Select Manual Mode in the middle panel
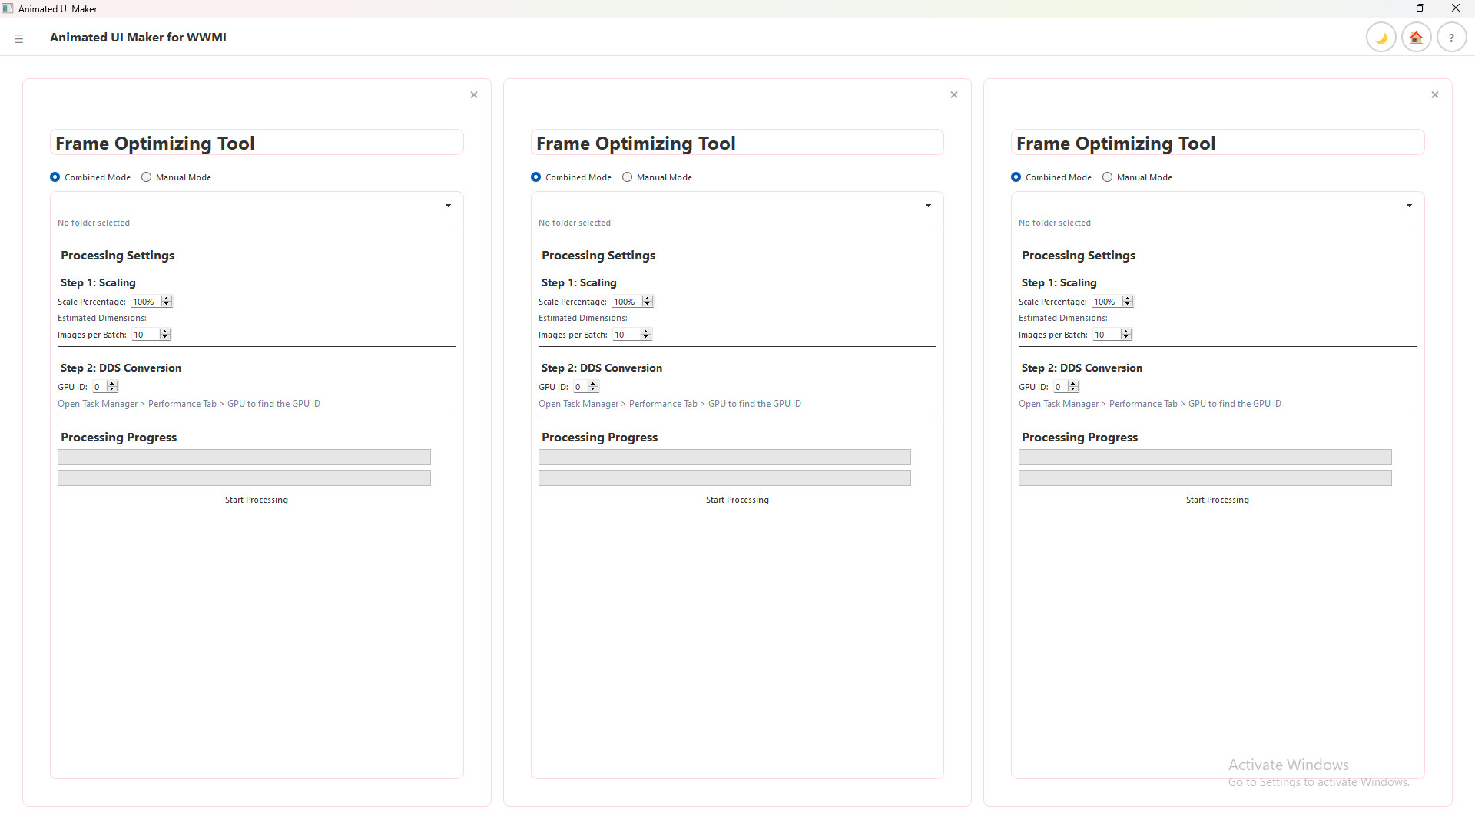 click(x=628, y=177)
